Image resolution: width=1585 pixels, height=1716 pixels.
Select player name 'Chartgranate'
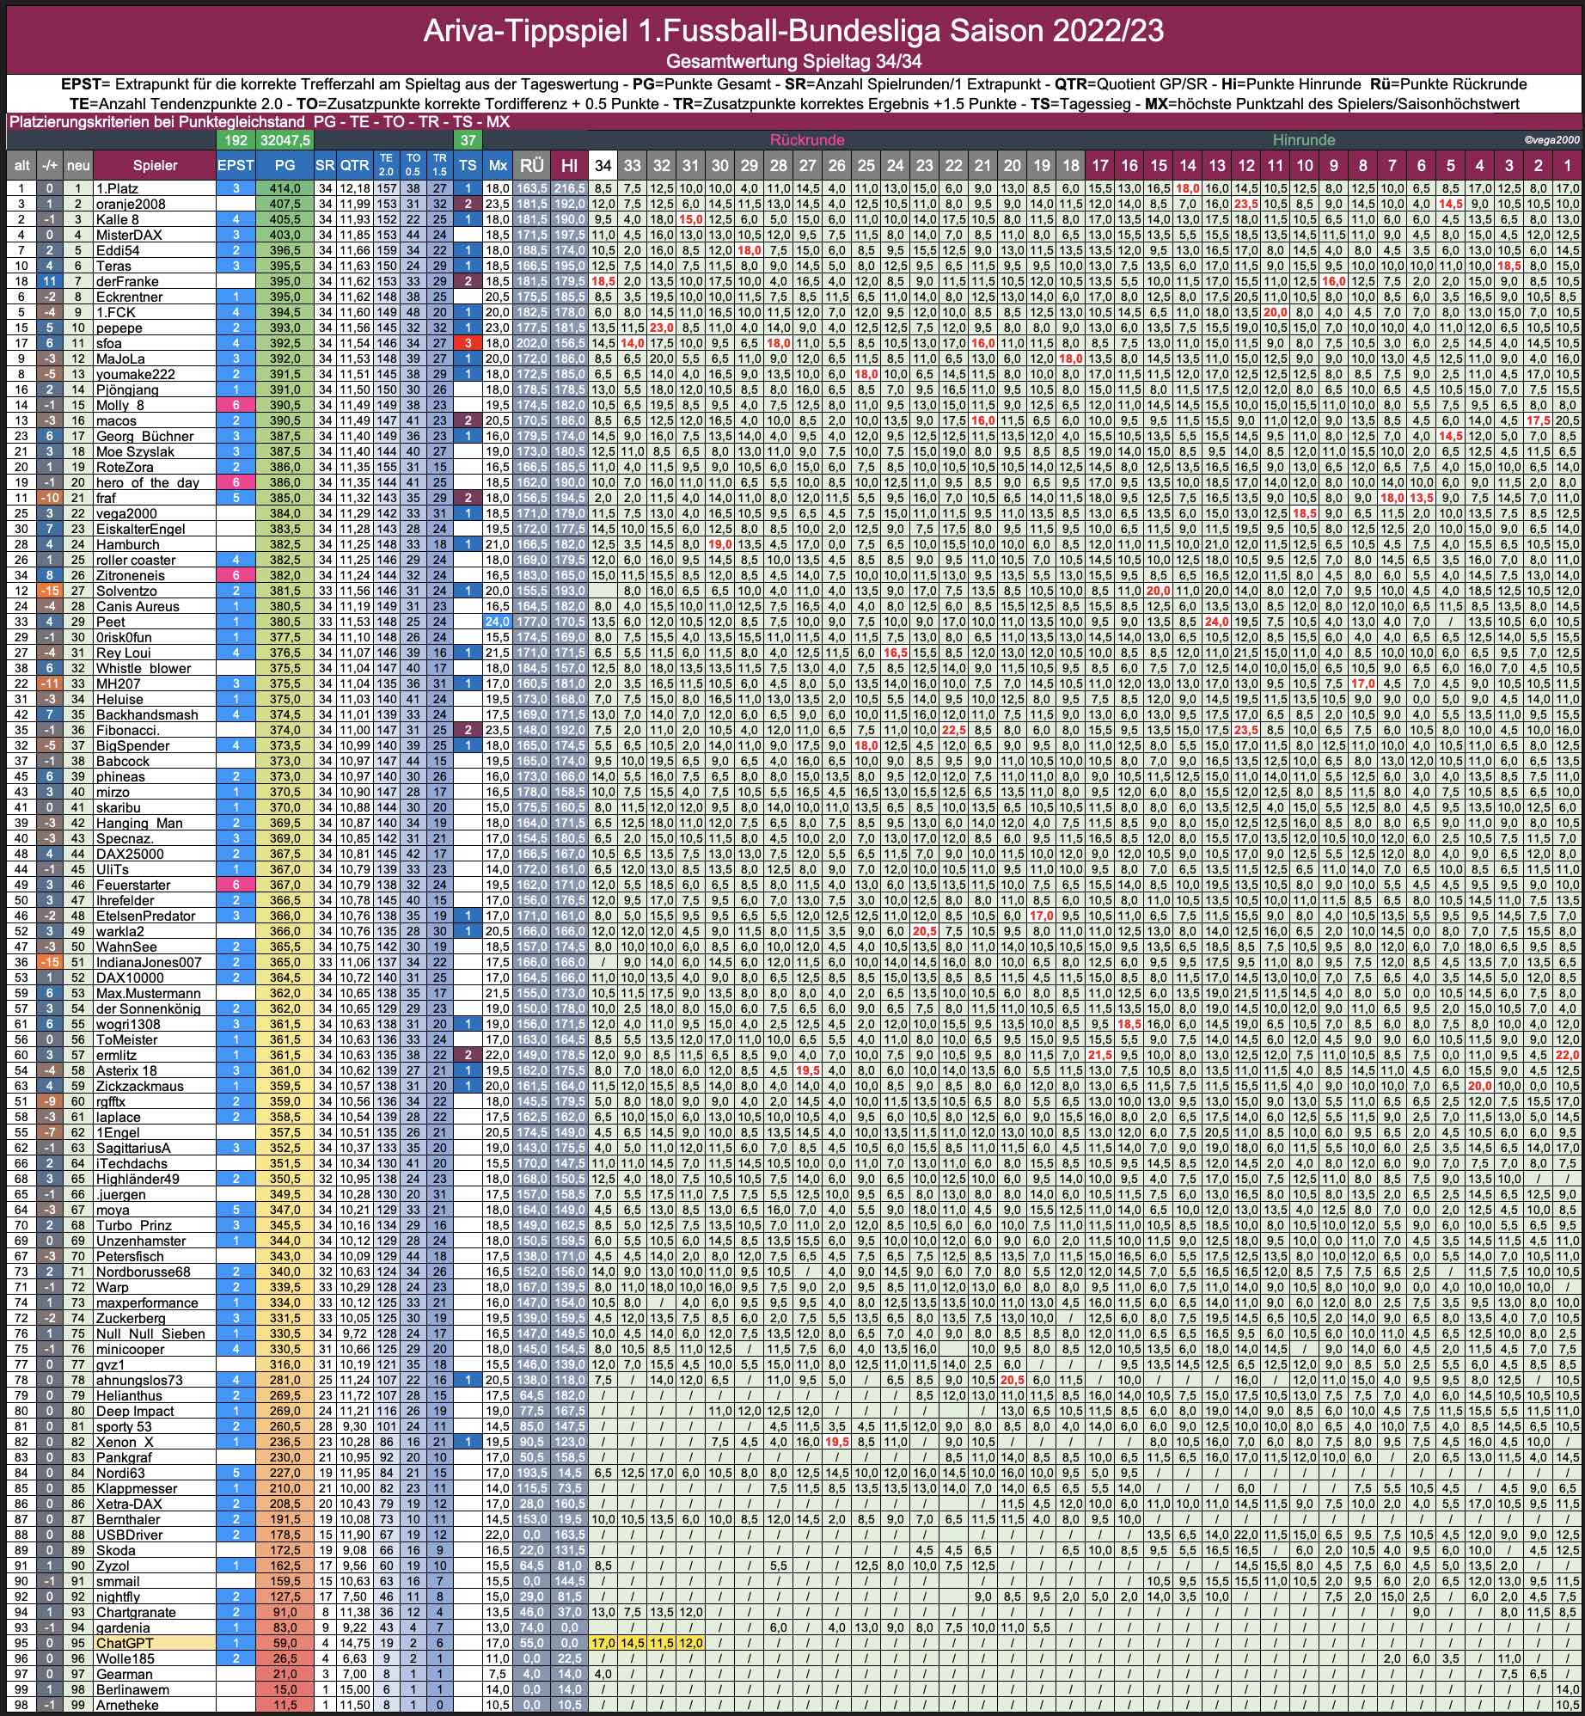[x=136, y=1612]
